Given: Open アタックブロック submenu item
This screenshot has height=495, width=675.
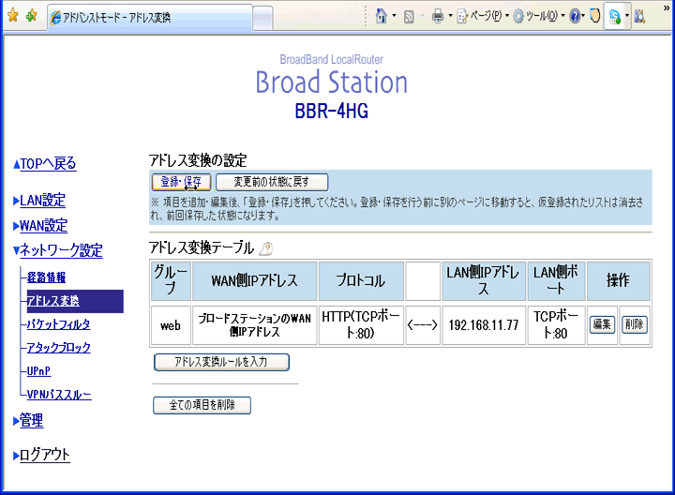Looking at the screenshot, I should pyautogui.click(x=58, y=348).
